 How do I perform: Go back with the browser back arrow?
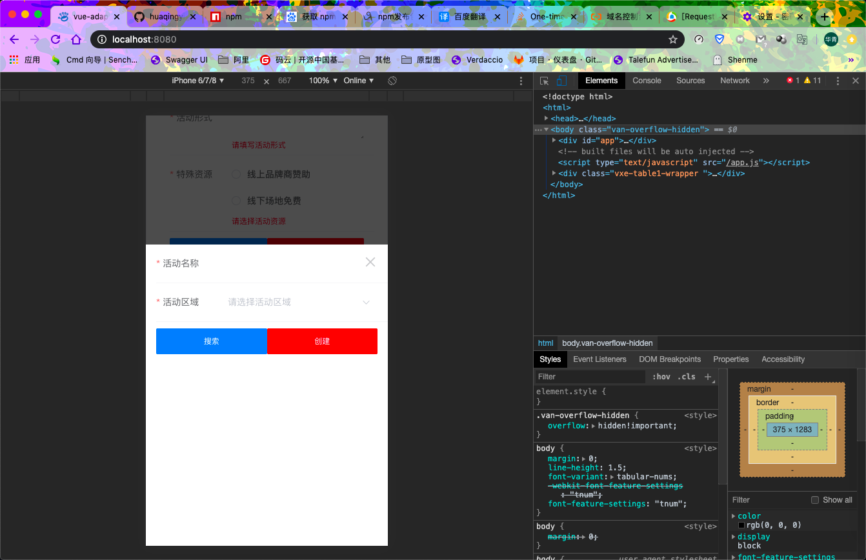click(x=14, y=39)
